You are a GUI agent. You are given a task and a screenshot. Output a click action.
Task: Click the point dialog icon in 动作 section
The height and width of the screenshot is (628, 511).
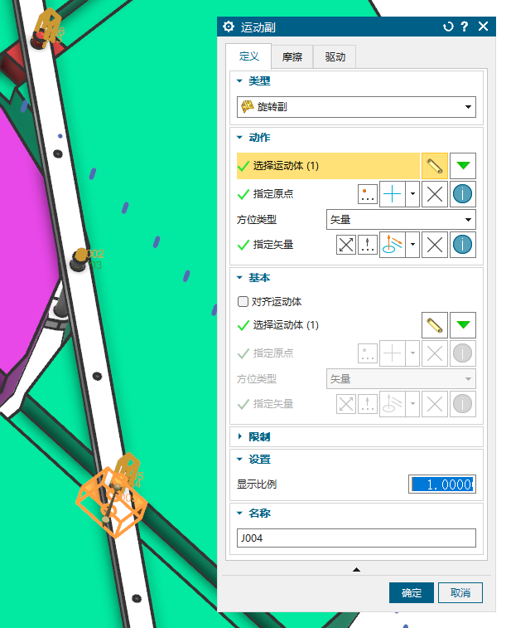pos(369,194)
